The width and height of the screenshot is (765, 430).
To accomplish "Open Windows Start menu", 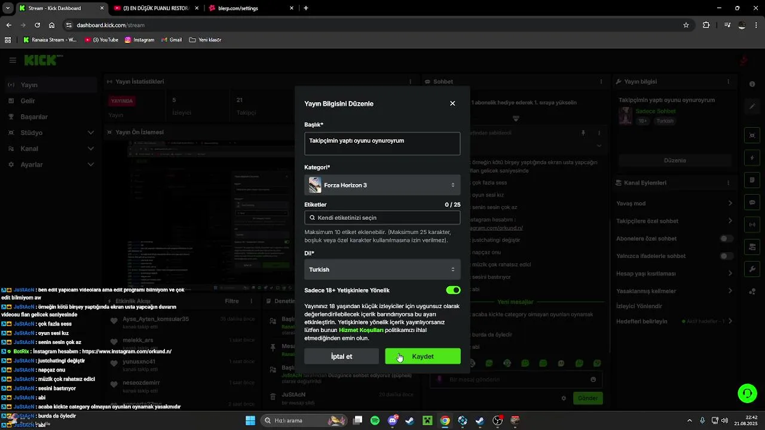I will 250,420.
